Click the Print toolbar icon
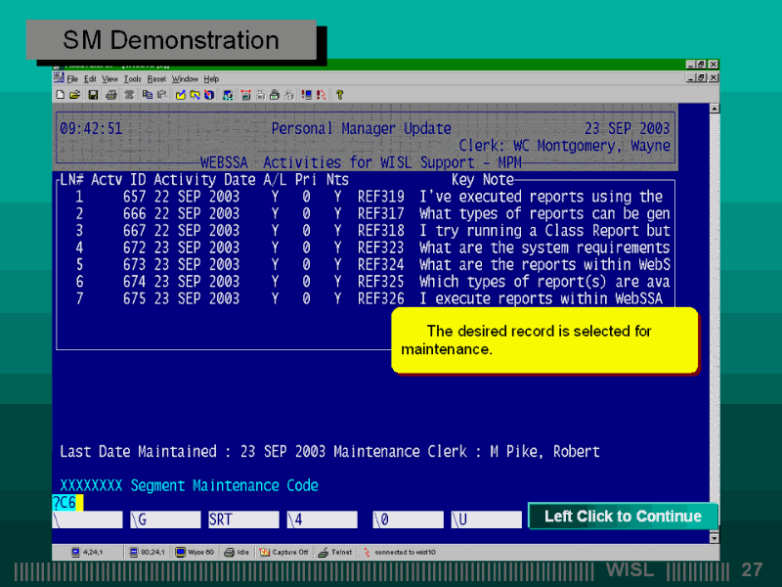 point(110,95)
